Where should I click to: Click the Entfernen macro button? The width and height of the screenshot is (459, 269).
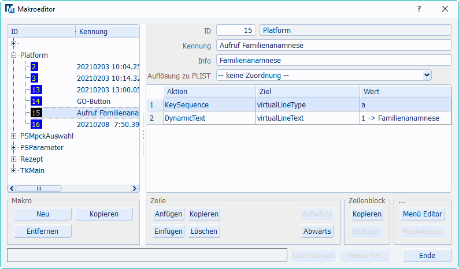pos(42,231)
